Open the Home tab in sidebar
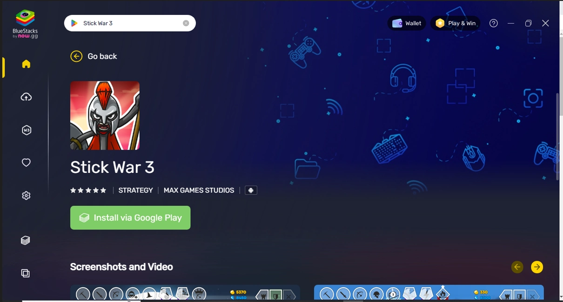563x302 pixels. pos(26,64)
